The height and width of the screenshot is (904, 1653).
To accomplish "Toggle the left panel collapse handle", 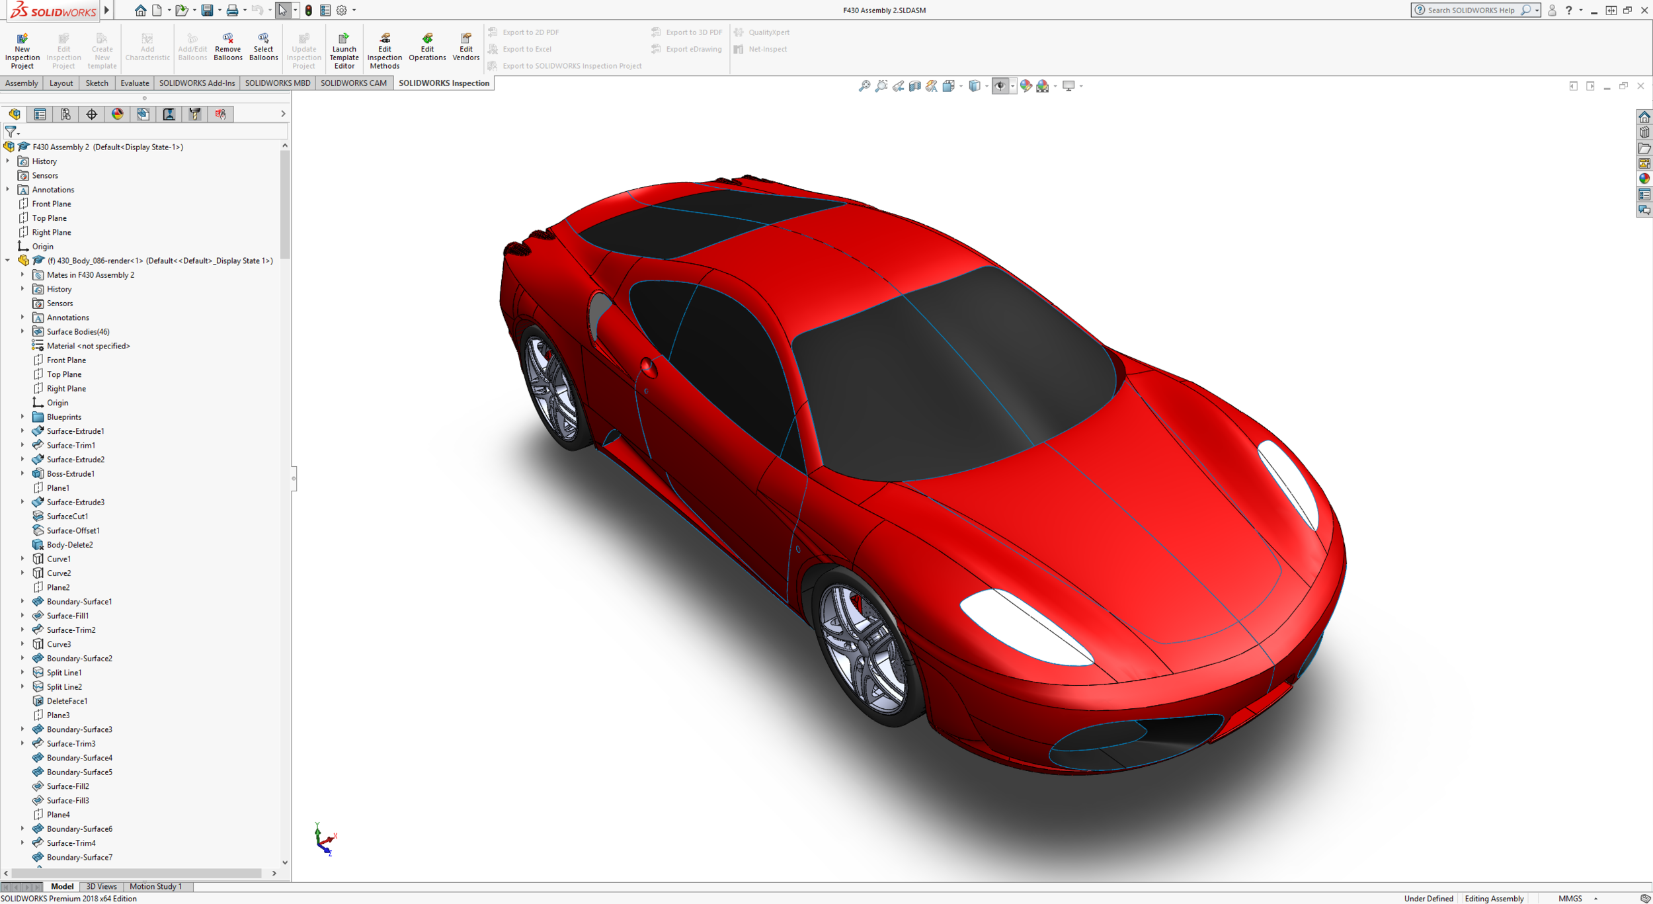I will tap(294, 478).
